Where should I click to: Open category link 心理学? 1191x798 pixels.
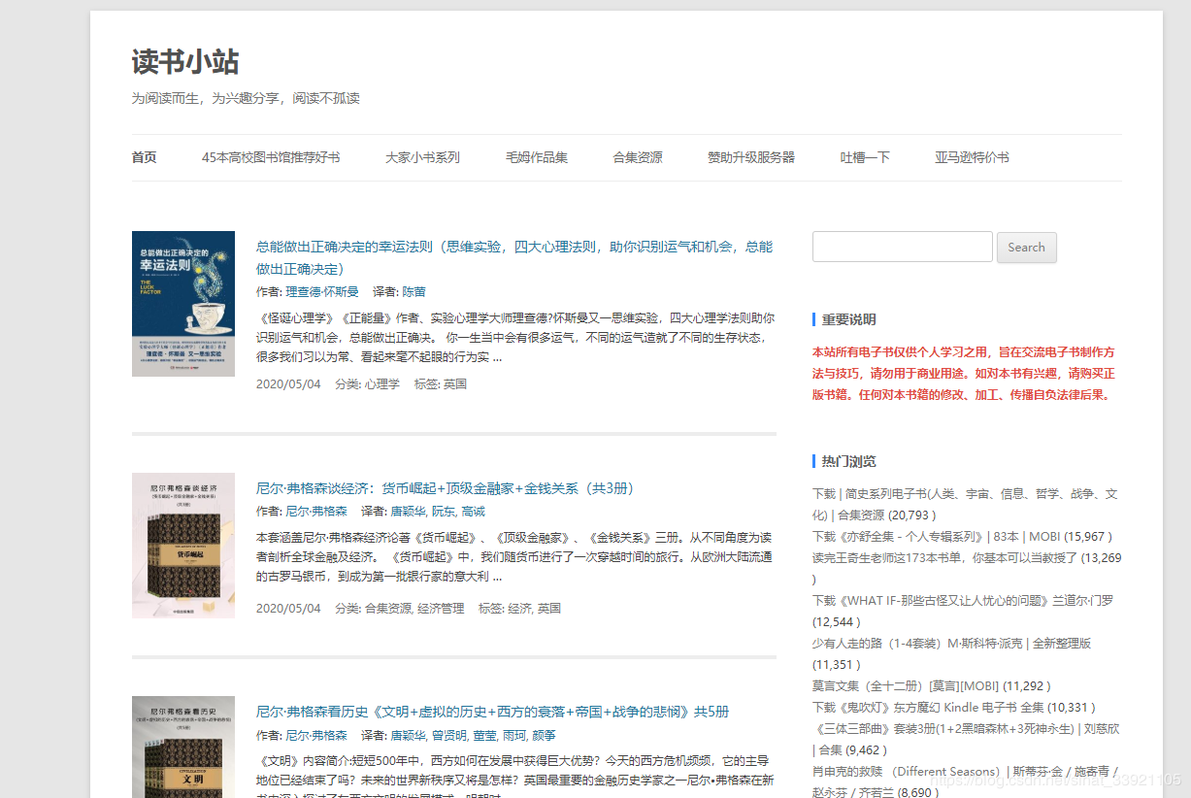click(381, 383)
